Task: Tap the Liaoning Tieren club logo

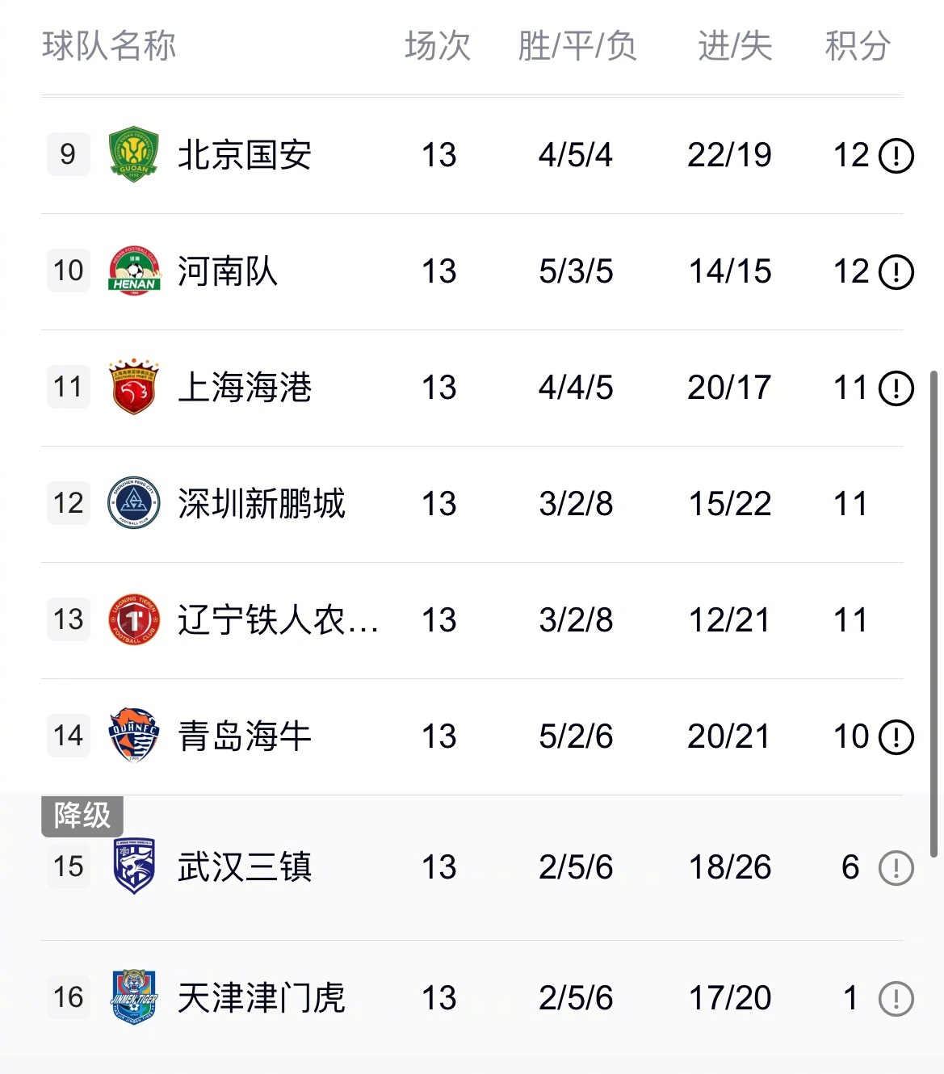Action: [134, 619]
